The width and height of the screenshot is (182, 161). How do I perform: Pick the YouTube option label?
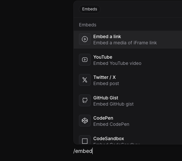(103, 57)
